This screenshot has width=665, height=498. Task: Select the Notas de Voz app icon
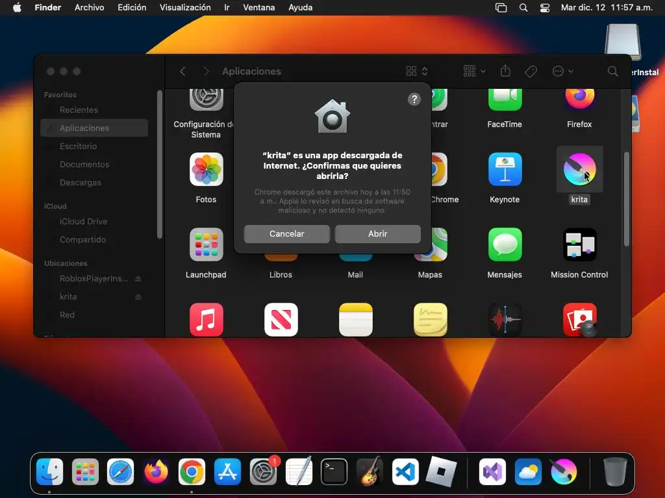(505, 320)
